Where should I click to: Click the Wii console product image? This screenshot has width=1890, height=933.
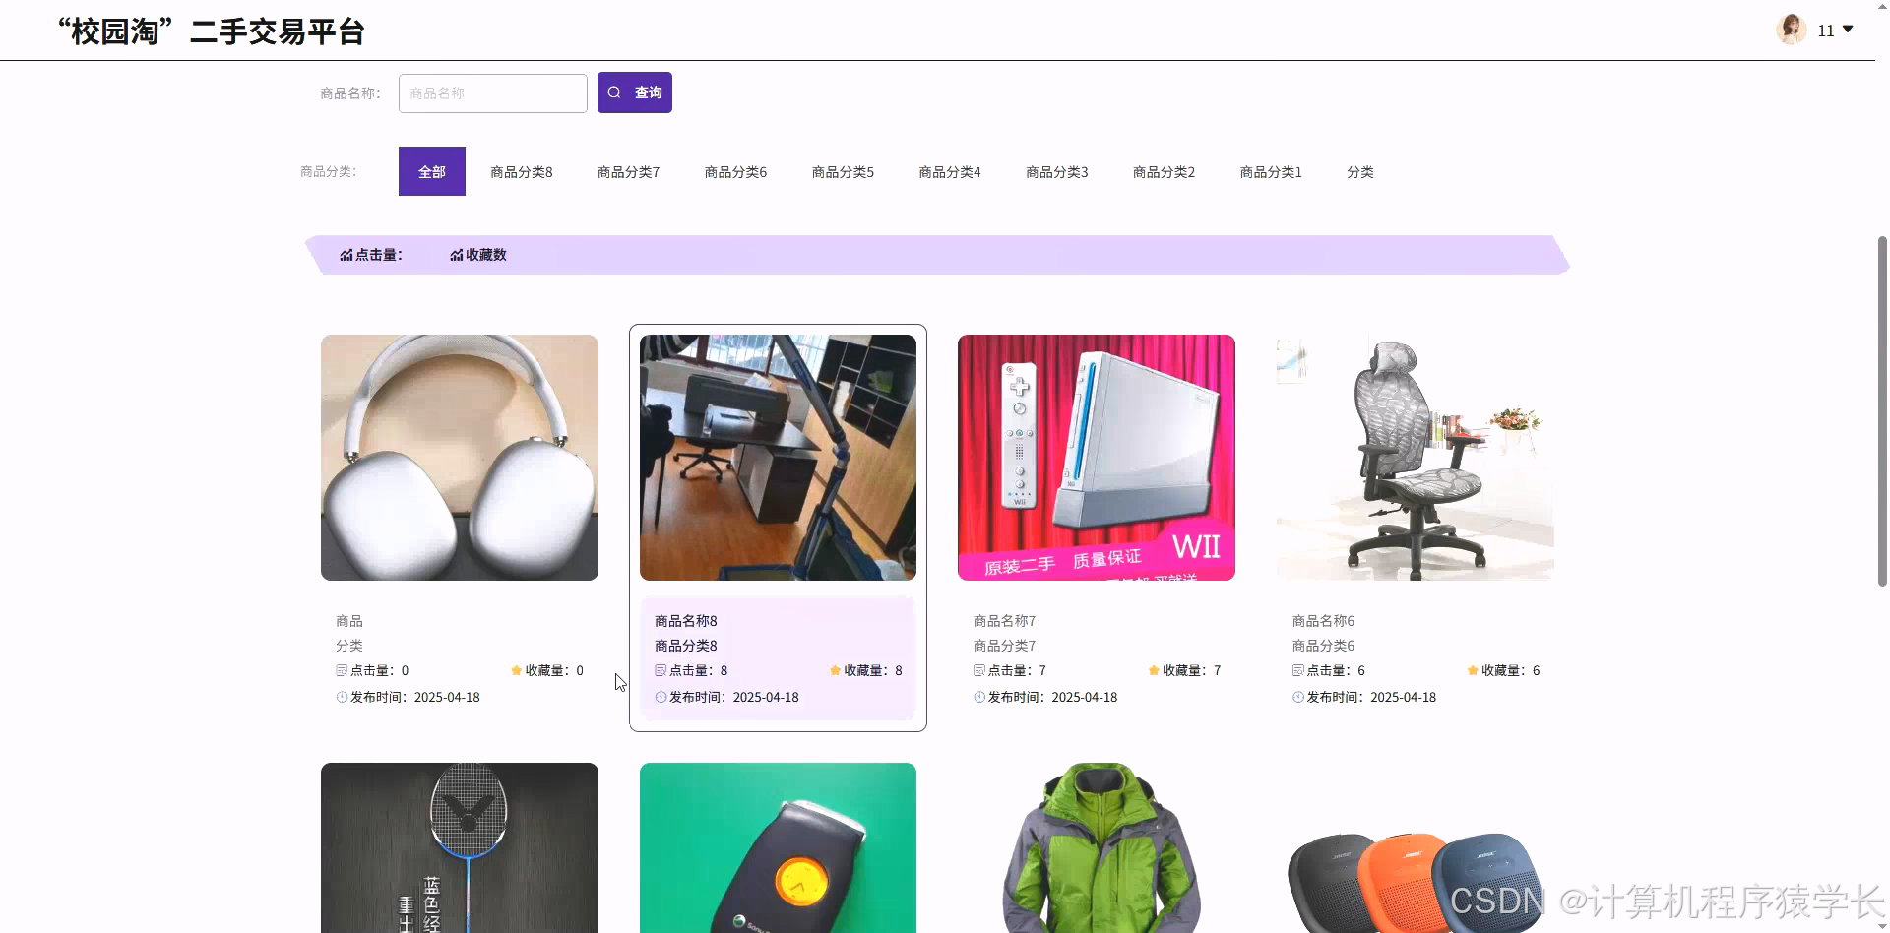1096,457
